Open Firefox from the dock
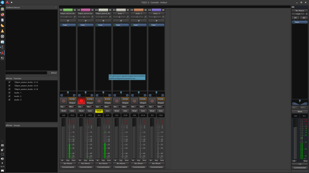The width and height of the screenshot is (309, 173). point(2,14)
